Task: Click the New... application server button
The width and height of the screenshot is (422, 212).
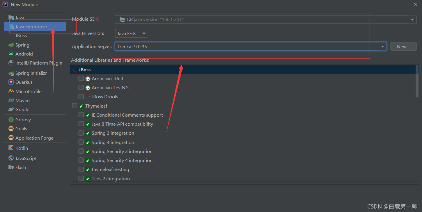Action: [403, 47]
